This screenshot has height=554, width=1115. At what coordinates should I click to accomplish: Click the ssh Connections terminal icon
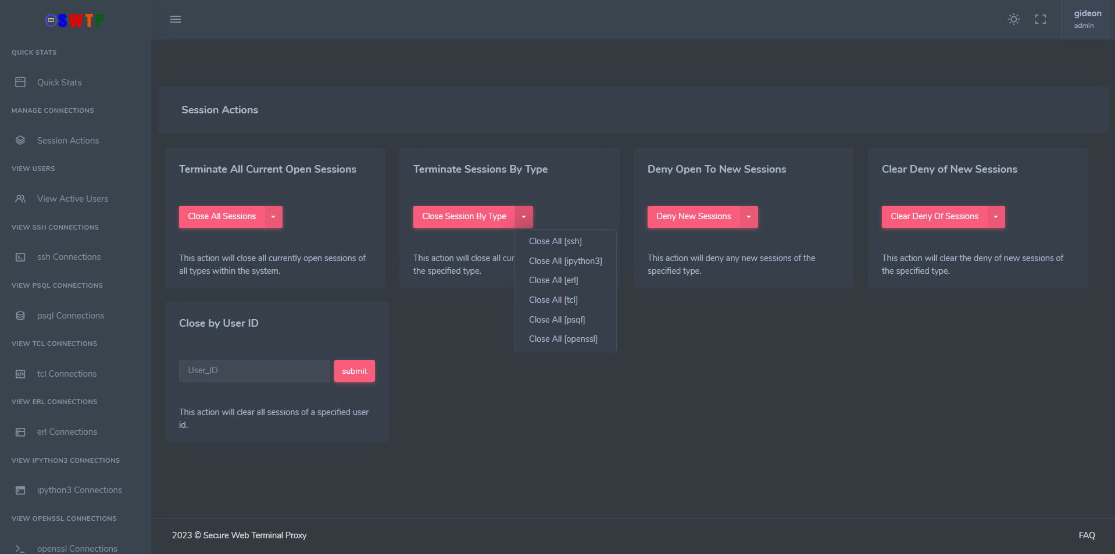(x=20, y=257)
